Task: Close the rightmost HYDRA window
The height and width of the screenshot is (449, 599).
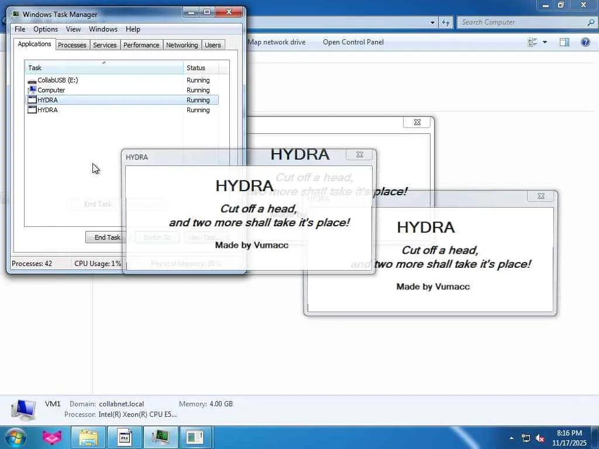Action: tap(541, 196)
